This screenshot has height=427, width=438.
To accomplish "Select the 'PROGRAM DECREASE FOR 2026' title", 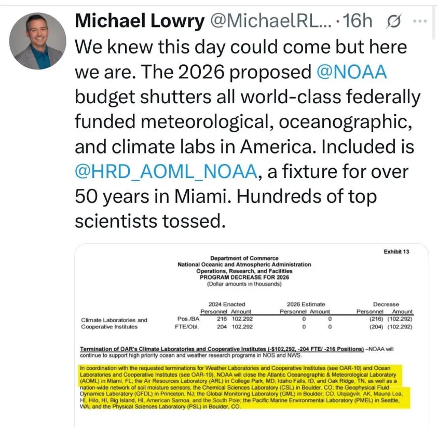I will (x=244, y=277).
